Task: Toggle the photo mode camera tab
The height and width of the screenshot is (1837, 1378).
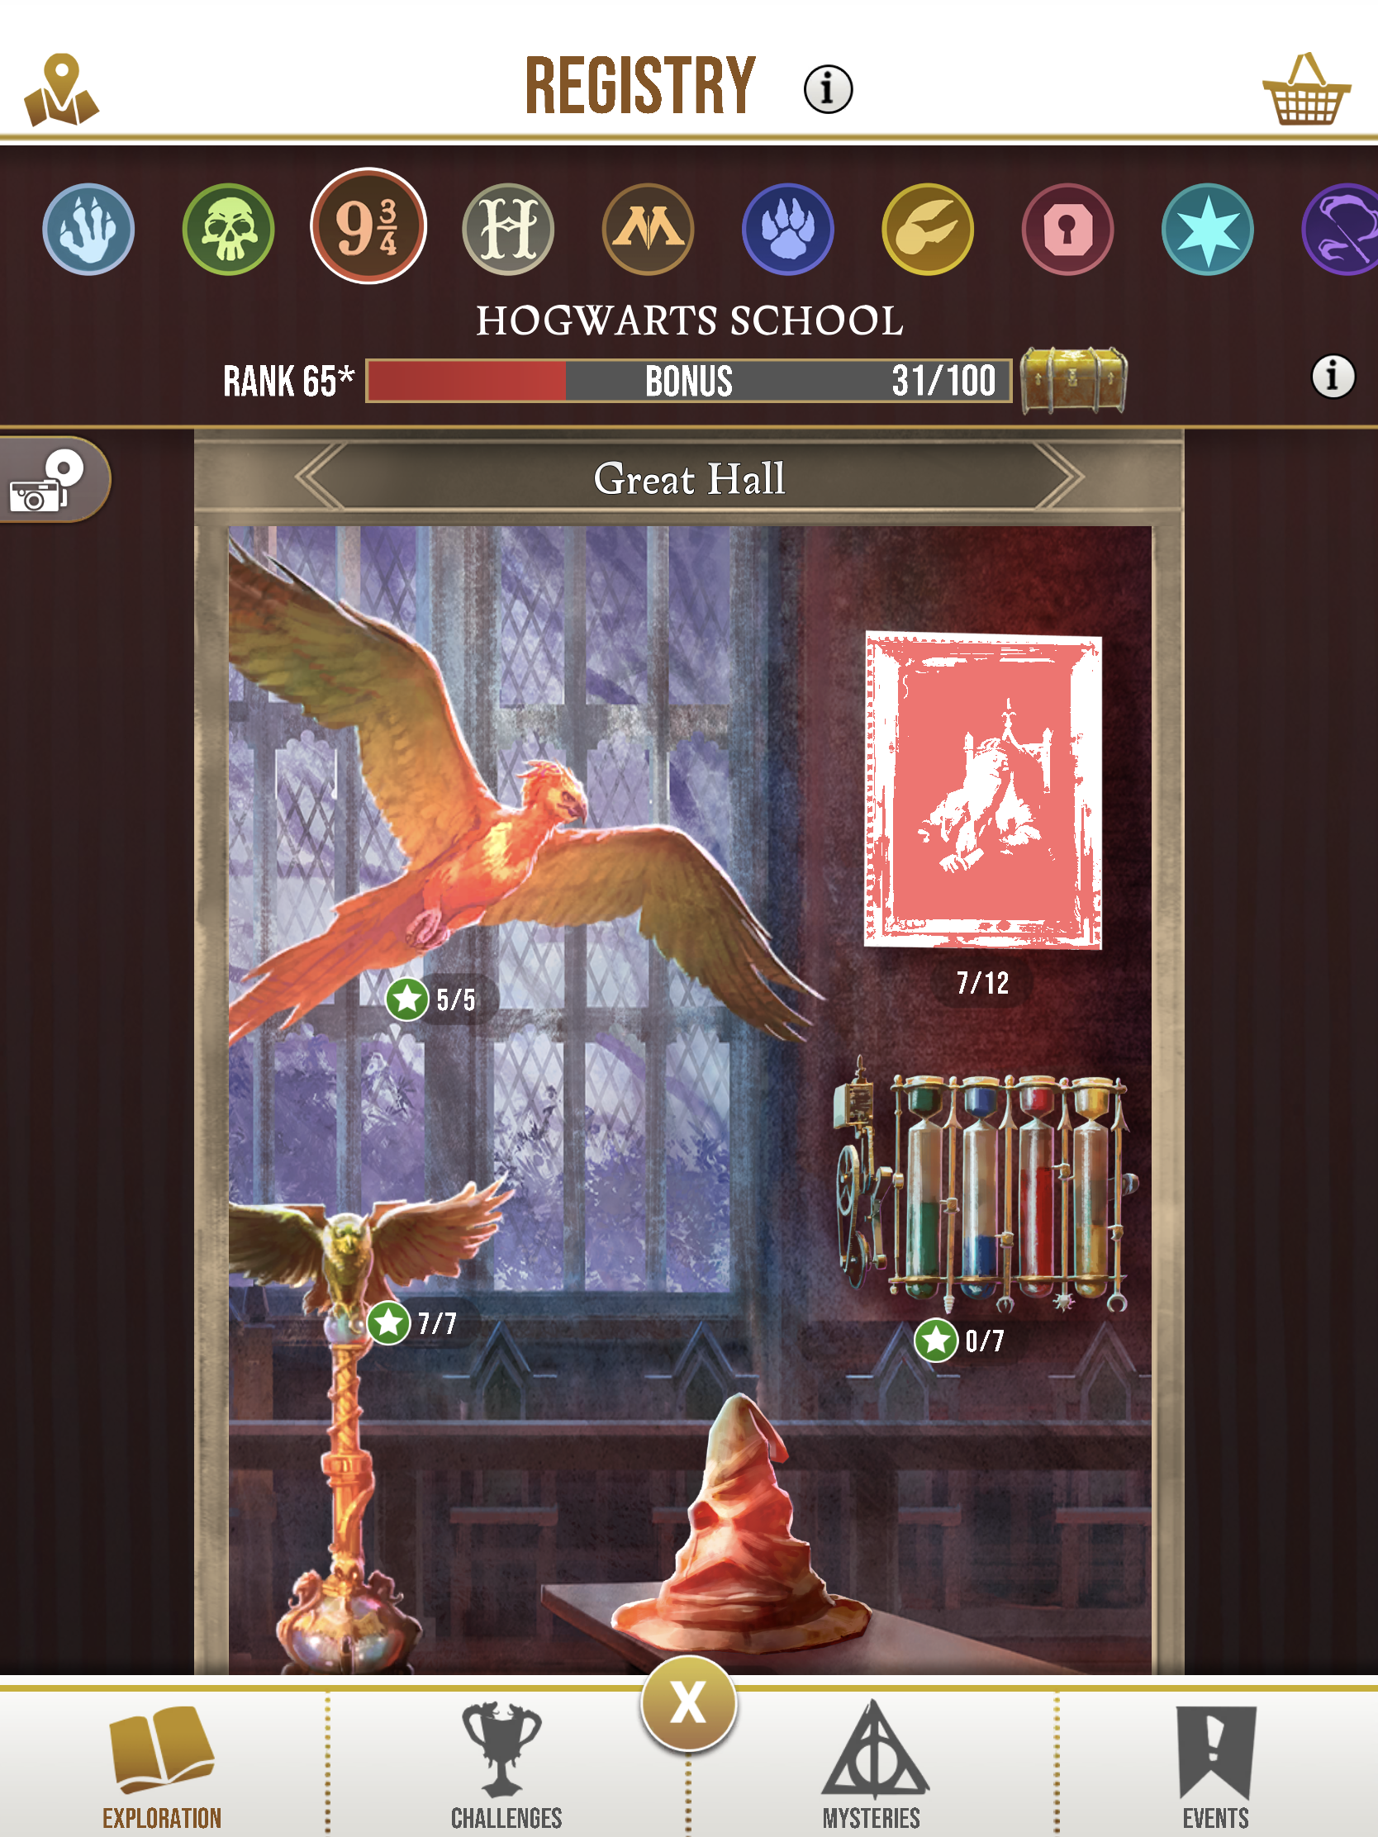Action: pyautogui.click(x=51, y=480)
